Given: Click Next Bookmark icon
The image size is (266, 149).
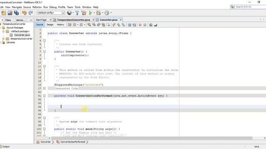Looking at the screenshot, I should [119, 25].
